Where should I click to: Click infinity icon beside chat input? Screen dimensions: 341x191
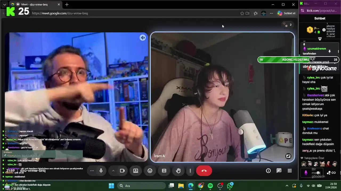(x=334, y=173)
